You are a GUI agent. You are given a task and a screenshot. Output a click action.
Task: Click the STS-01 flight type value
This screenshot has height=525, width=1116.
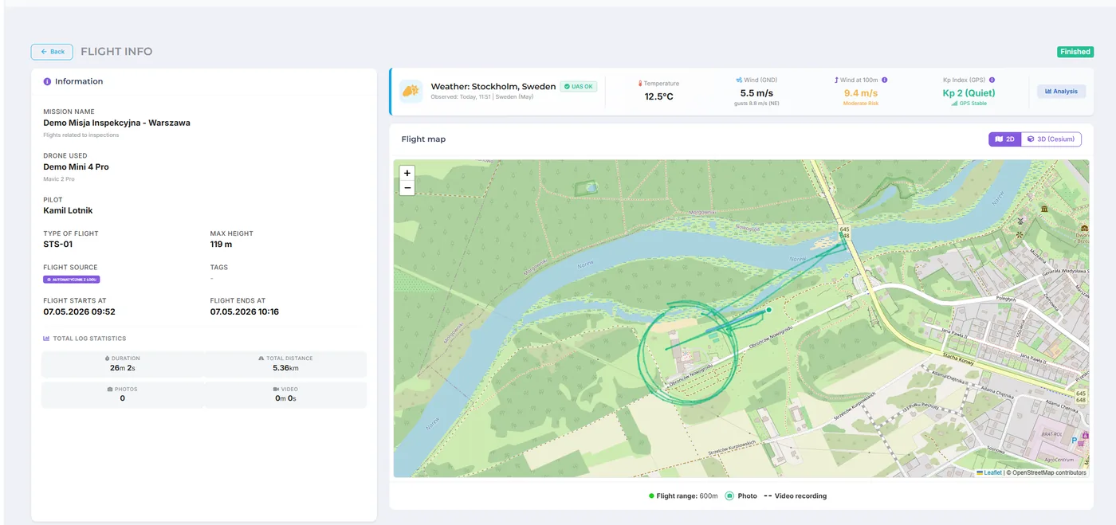coord(58,245)
